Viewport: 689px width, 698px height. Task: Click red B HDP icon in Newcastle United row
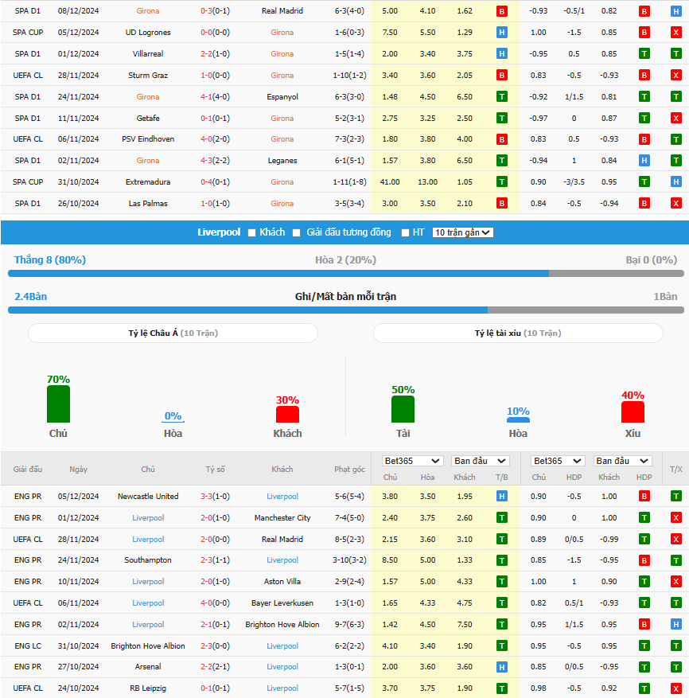(x=644, y=497)
